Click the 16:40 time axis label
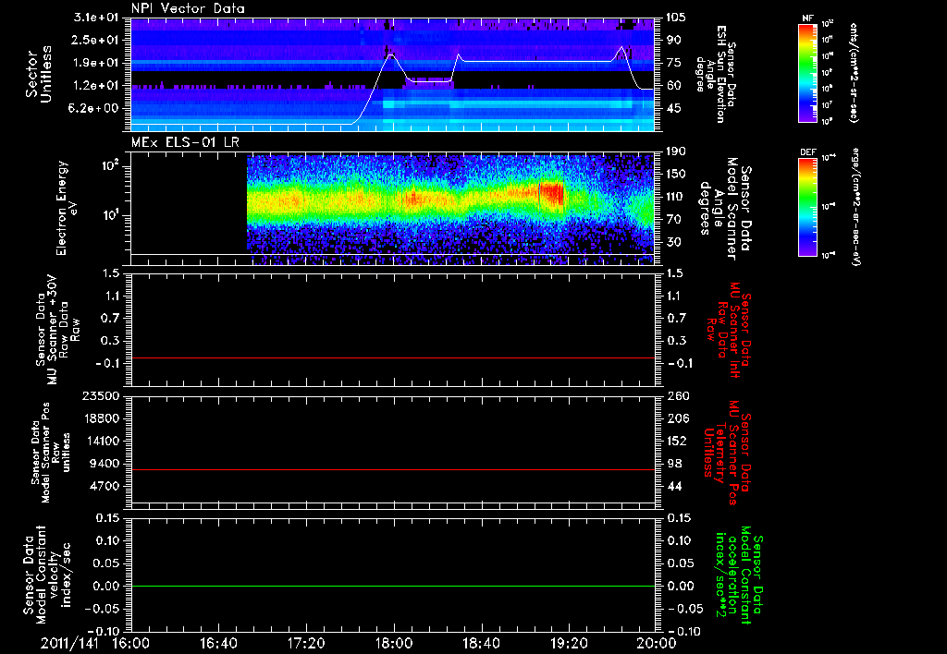The height and width of the screenshot is (654, 947). click(218, 643)
